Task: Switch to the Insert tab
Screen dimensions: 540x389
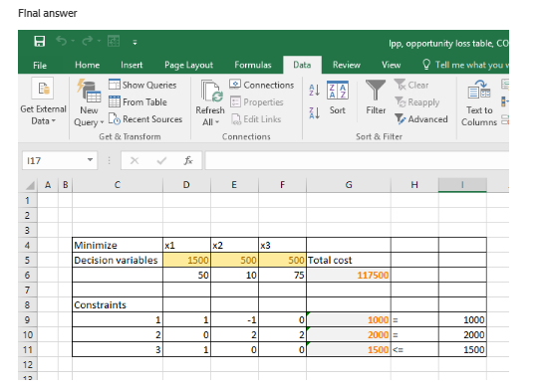Action: 132,65
